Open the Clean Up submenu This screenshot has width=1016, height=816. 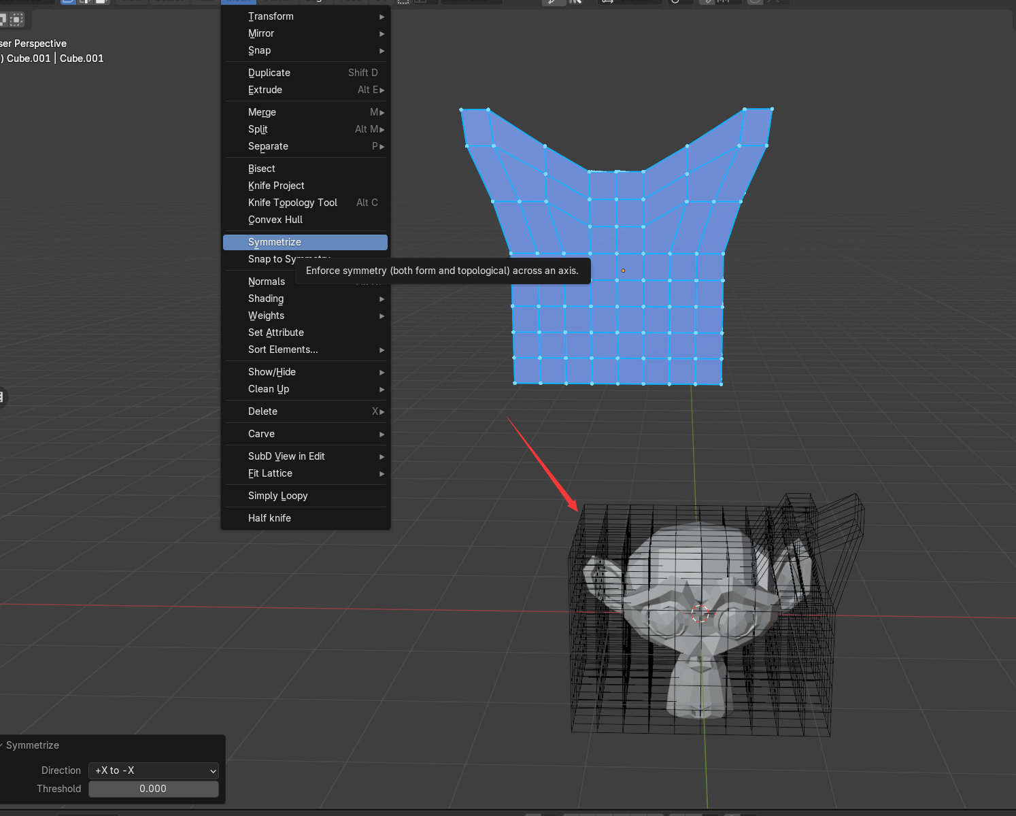305,389
